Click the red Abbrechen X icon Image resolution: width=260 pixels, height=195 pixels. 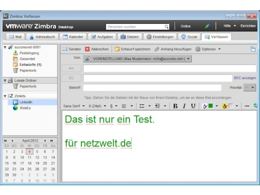click(87, 49)
